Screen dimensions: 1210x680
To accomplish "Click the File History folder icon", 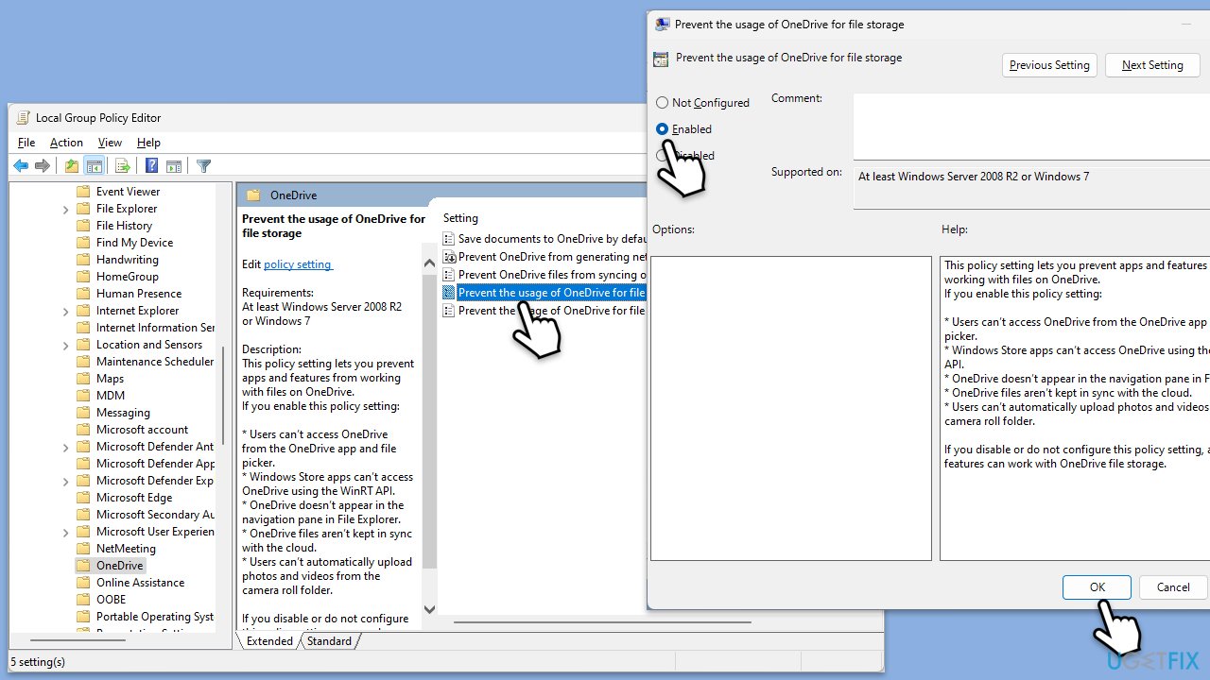I will (83, 226).
